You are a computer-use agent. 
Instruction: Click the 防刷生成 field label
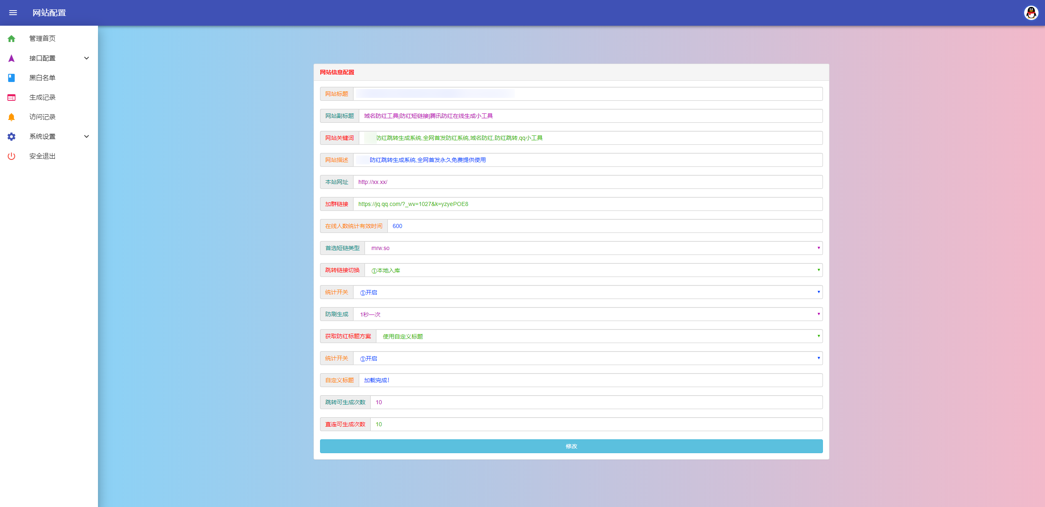click(x=337, y=314)
